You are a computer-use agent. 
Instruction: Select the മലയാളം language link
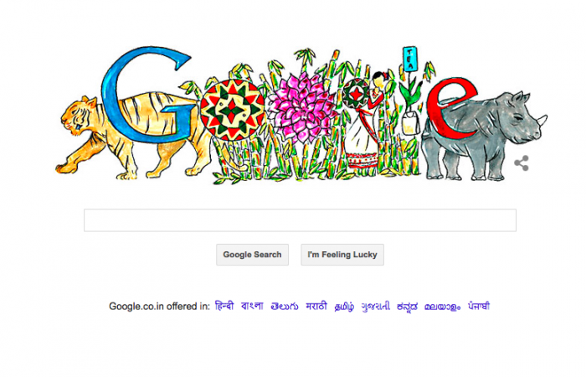(442, 307)
